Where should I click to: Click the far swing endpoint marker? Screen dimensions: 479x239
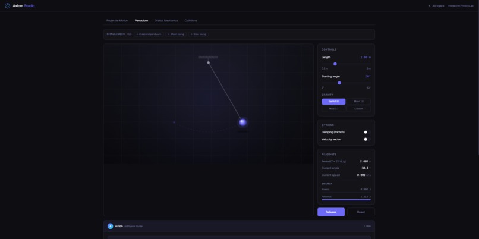174,122
